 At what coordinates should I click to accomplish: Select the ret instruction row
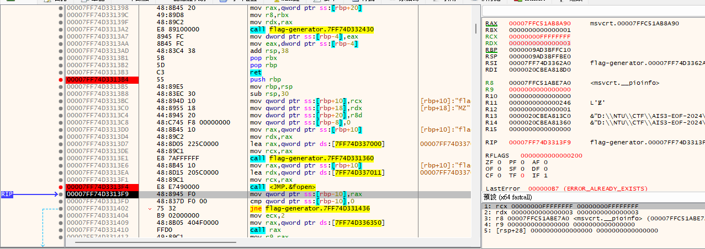[x=256, y=72]
